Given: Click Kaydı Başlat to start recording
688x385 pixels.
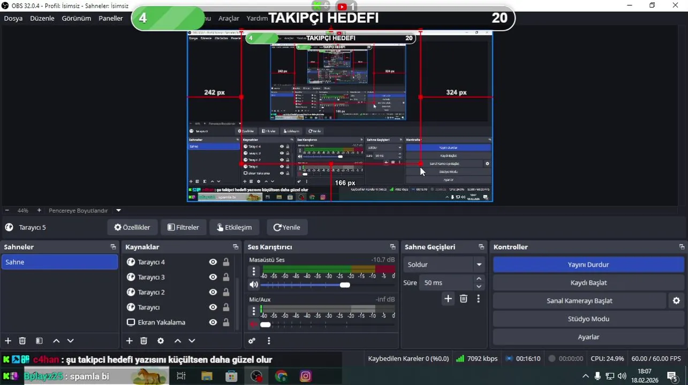Looking at the screenshot, I should pyautogui.click(x=588, y=282).
